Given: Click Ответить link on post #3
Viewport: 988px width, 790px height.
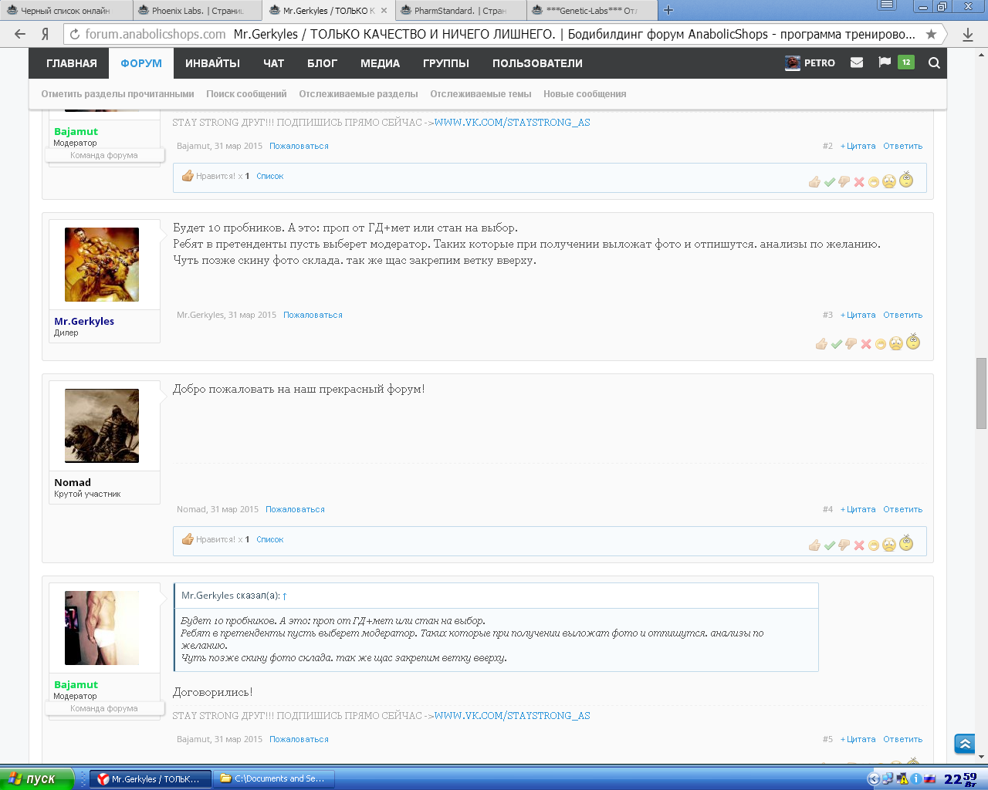Looking at the screenshot, I should pos(902,315).
